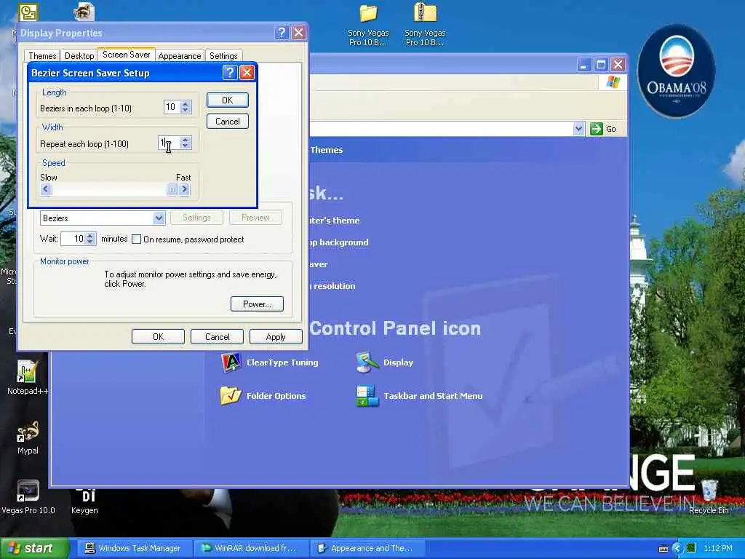Switch to Appearance and Themes taskbar button
Viewport: 745px width, 559px height.
click(x=367, y=548)
